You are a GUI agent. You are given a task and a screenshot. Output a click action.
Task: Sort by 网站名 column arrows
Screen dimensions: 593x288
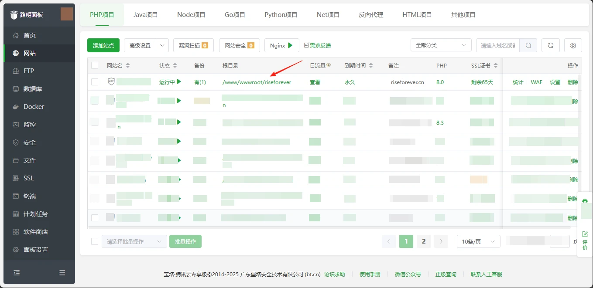point(128,65)
